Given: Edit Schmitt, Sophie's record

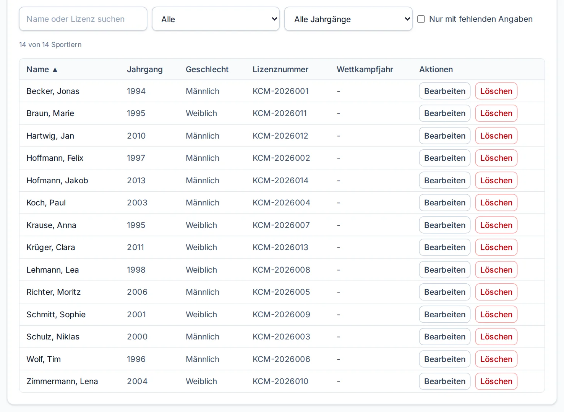Looking at the screenshot, I should pyautogui.click(x=445, y=315).
